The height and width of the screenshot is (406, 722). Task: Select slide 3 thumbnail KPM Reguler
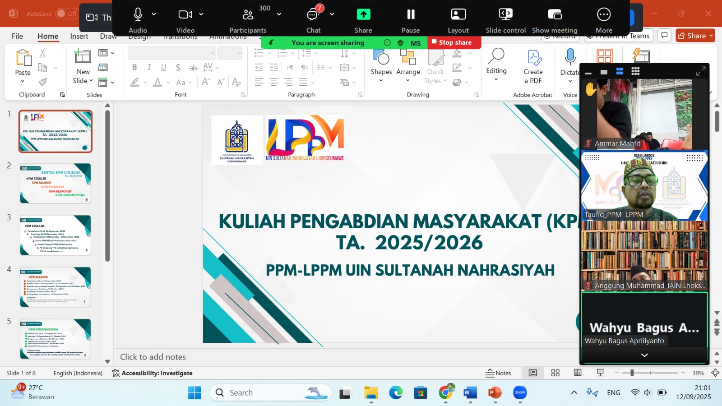point(56,235)
